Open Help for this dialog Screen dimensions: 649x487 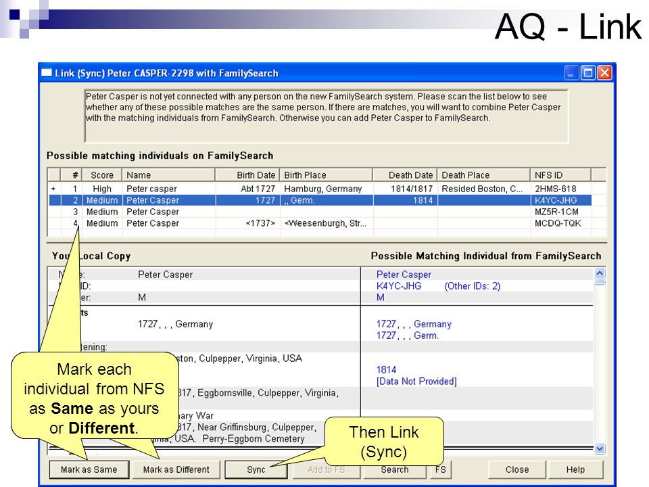tap(575, 469)
